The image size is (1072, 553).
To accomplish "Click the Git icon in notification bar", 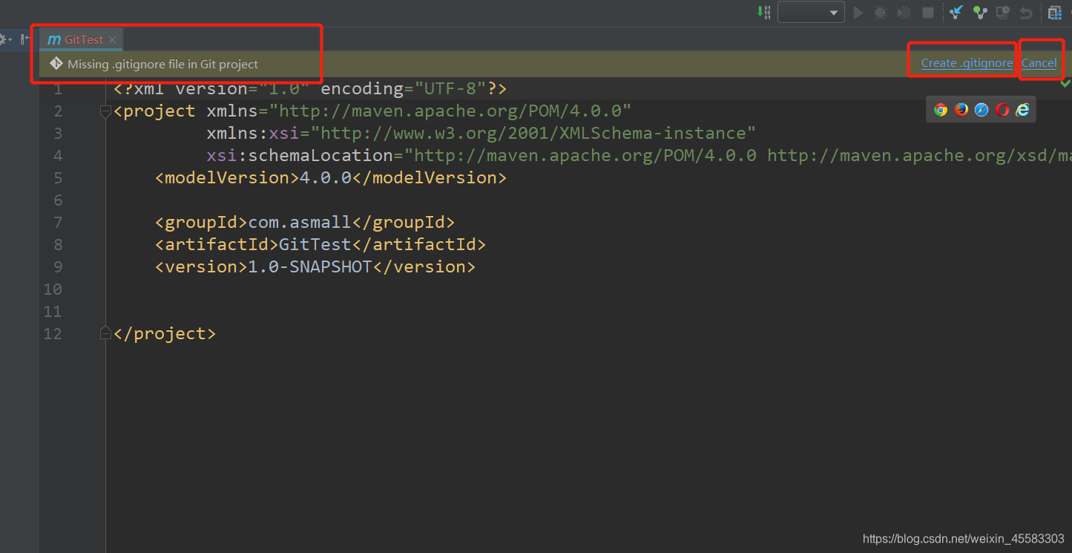I will click(x=56, y=64).
